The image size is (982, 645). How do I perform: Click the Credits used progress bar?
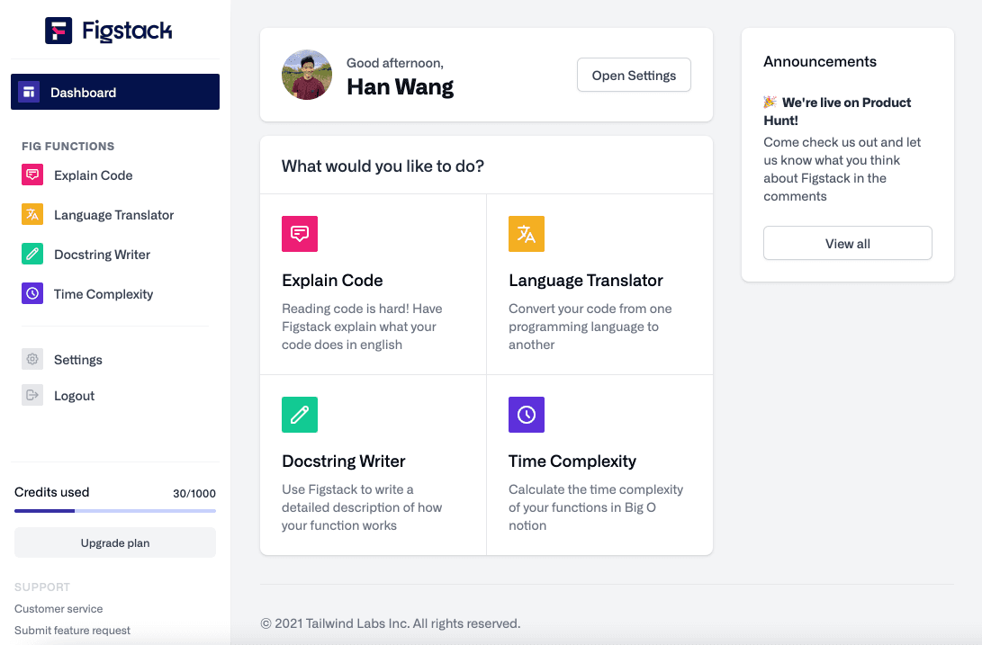point(115,511)
